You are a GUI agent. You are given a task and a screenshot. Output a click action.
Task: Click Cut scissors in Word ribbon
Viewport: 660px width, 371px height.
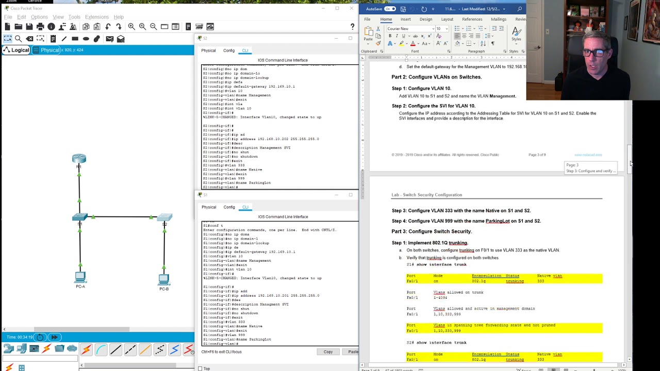tap(378, 29)
